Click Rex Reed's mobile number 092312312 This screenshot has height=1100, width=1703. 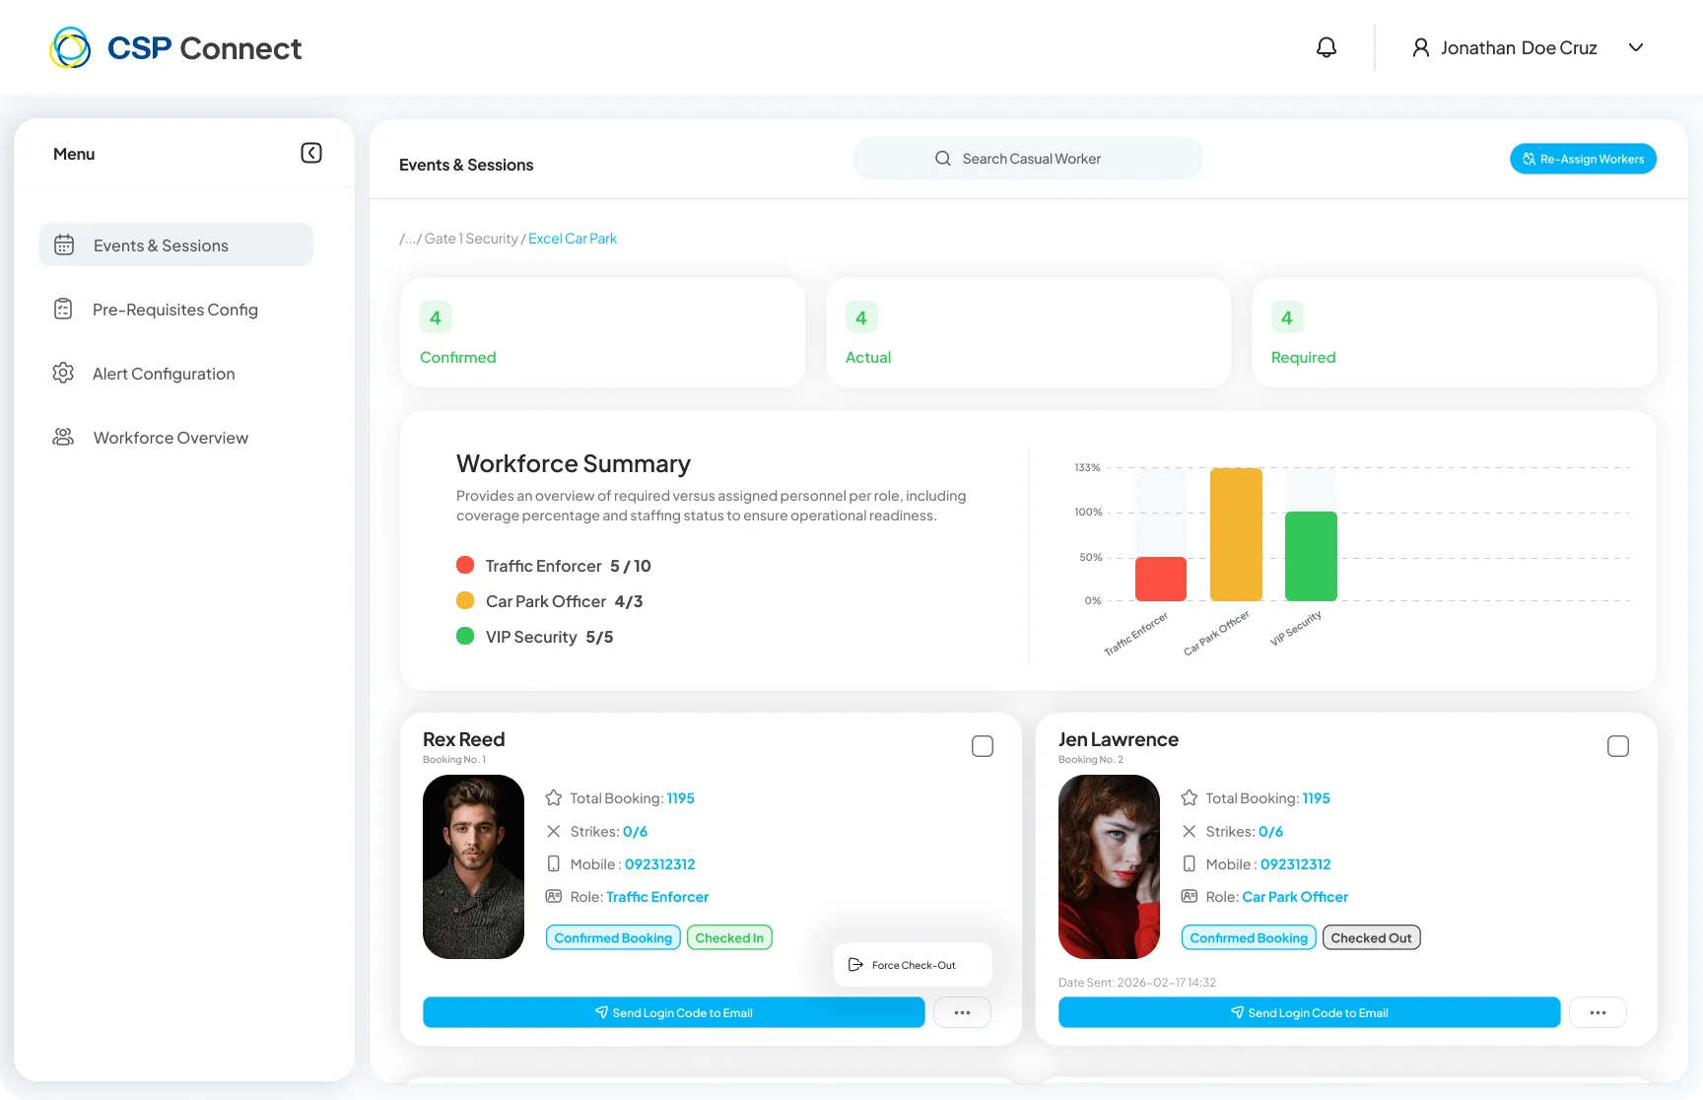(x=660, y=864)
